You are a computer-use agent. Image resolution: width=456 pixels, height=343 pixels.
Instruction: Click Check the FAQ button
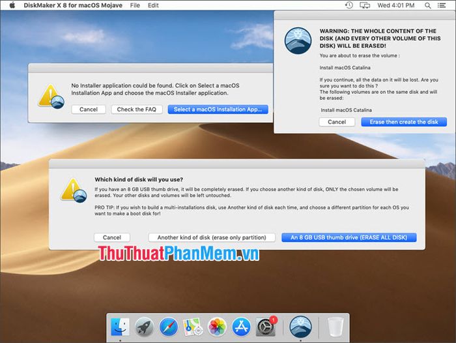pos(136,110)
